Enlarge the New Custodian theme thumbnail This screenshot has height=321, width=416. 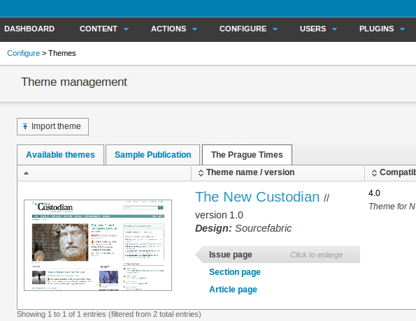click(x=98, y=245)
